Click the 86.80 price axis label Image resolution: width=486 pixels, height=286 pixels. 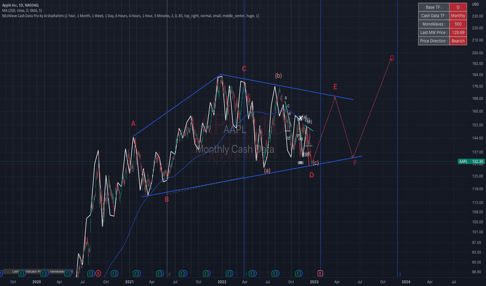(477, 272)
